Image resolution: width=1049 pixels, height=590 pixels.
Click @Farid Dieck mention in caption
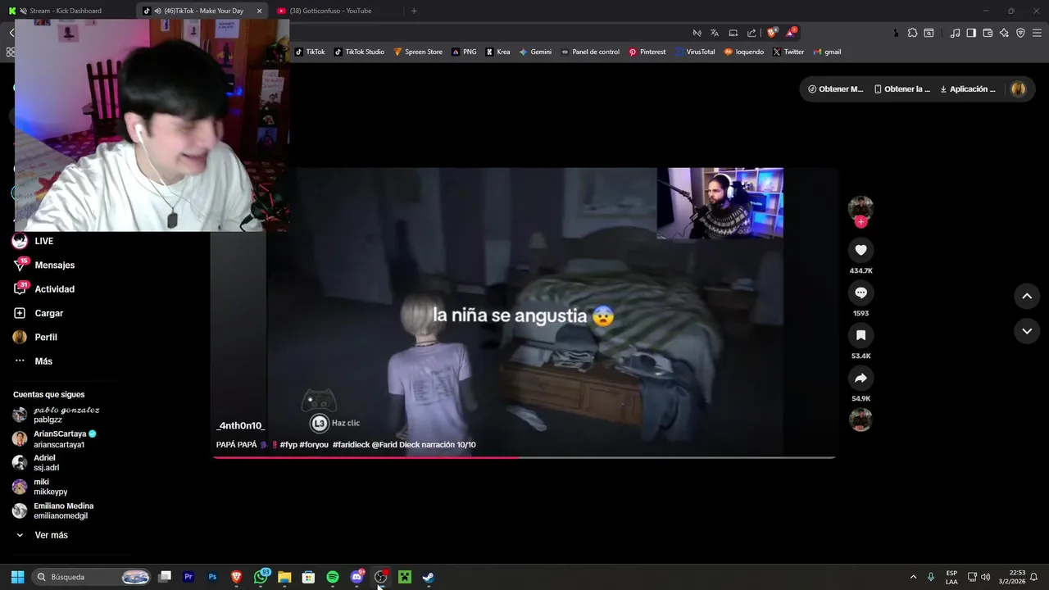pyautogui.click(x=396, y=445)
